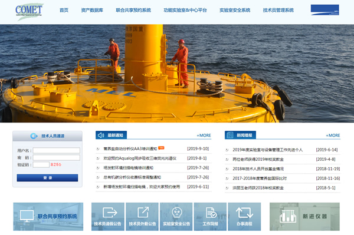Refresh the 8251 captcha image
The width and height of the screenshot is (354, 235).
(x=56, y=165)
